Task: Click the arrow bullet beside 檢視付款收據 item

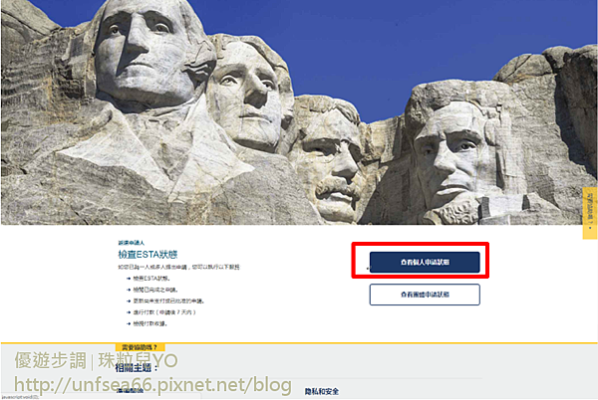Action: 129,324
